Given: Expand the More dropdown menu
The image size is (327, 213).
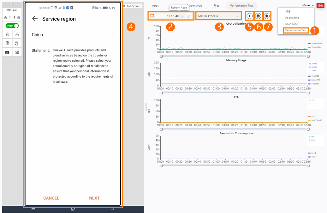Looking at the screenshot, I should click(x=308, y=5).
